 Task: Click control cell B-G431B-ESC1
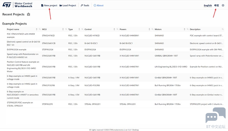[x=91, y=43]
